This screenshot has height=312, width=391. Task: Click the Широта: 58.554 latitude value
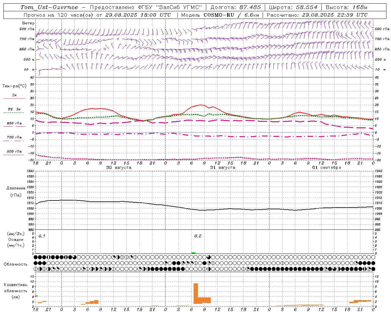click(293, 7)
